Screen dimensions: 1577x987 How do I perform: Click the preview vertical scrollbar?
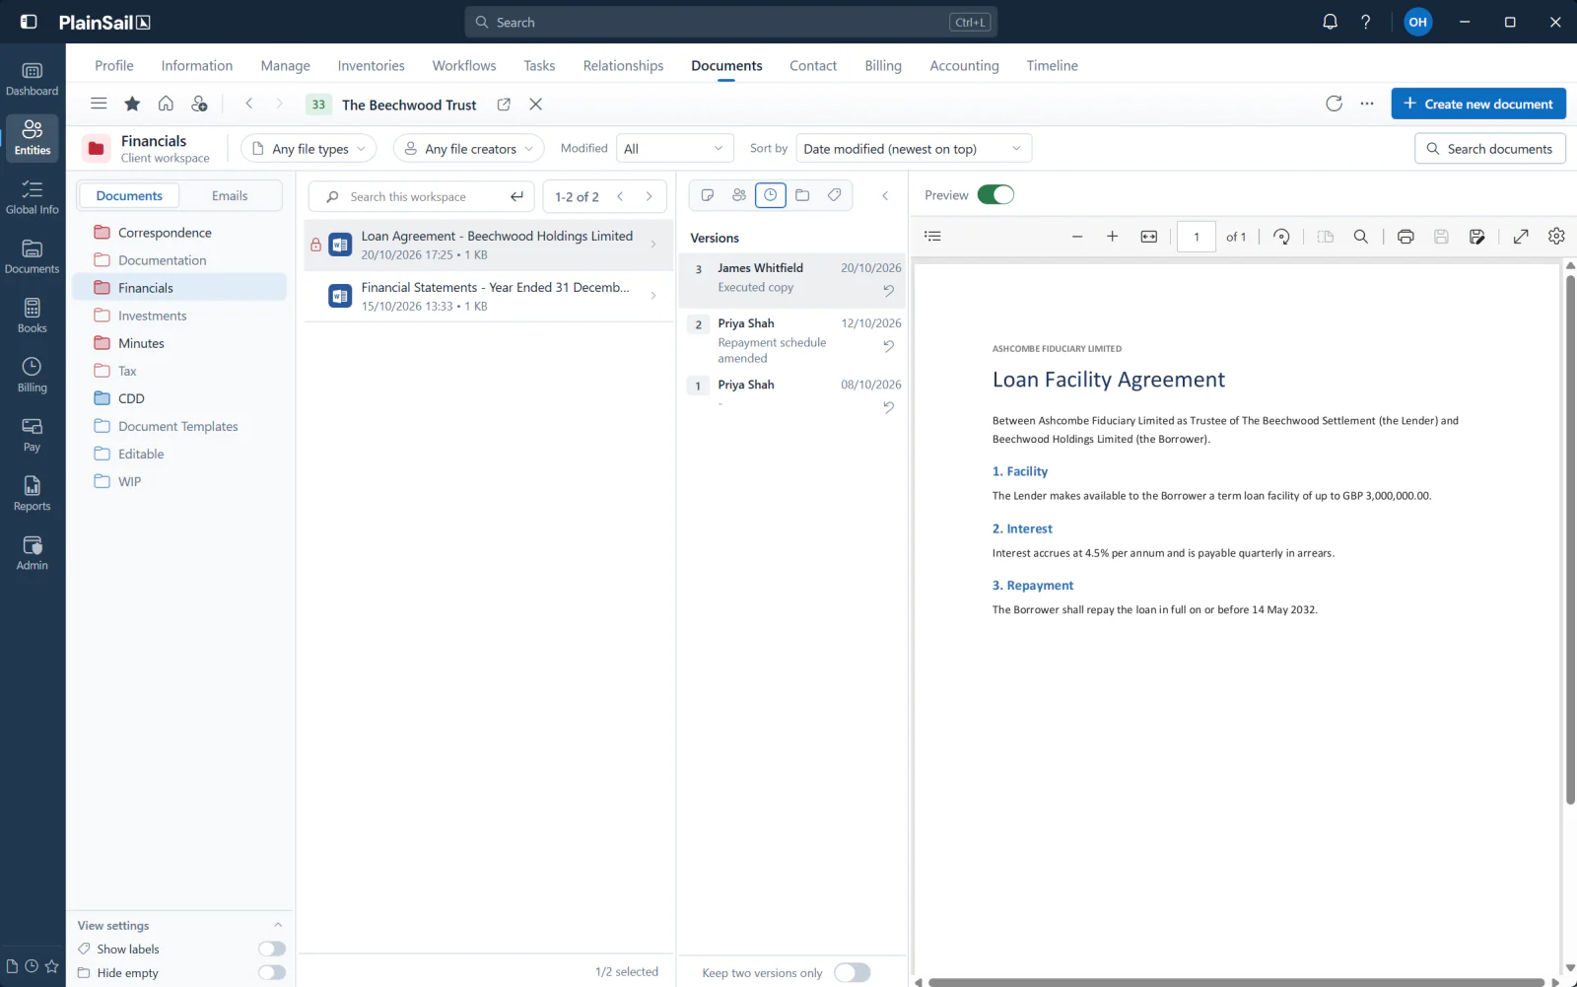(1570, 537)
